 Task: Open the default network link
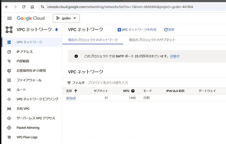click(x=71, y=98)
